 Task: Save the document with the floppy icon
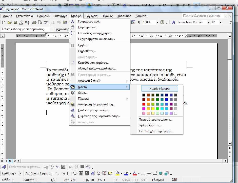(15, 22)
